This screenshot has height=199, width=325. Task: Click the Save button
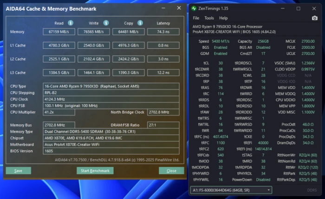pyautogui.click(x=18, y=171)
